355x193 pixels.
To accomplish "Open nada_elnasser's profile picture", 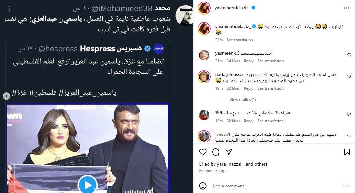I will click(x=204, y=77).
